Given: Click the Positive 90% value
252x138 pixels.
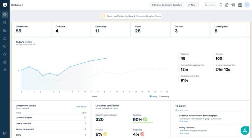Looking at the screenshot, I should click(138, 120).
